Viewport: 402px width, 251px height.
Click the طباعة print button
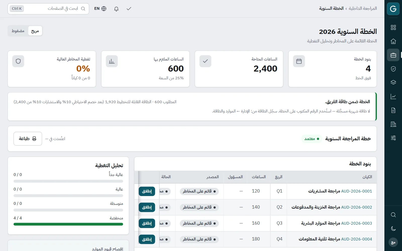coord(28,139)
